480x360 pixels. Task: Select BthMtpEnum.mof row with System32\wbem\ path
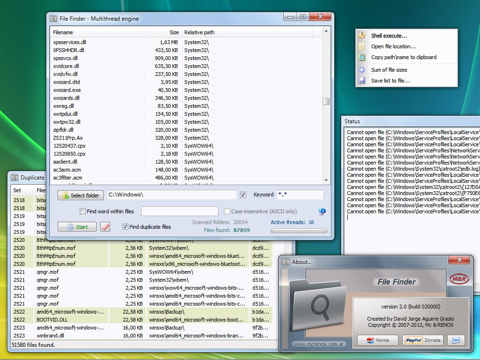click(x=142, y=248)
